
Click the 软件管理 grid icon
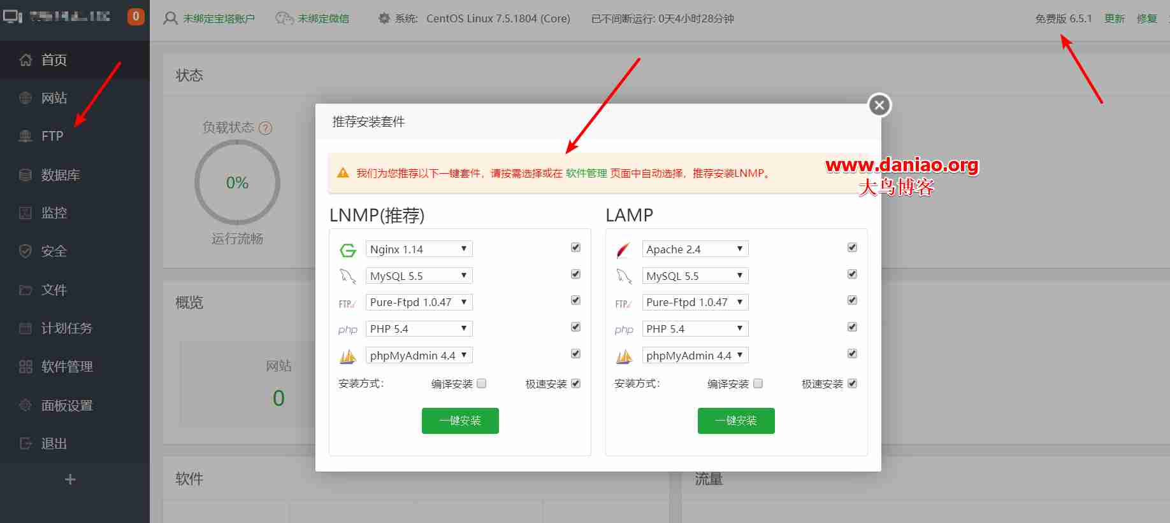[25, 366]
